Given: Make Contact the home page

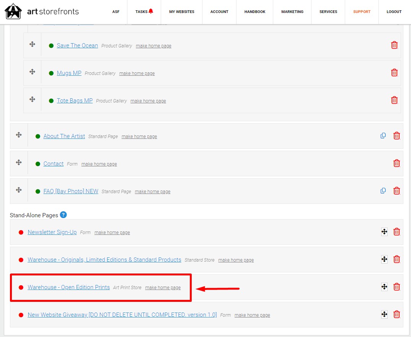Looking at the screenshot, I should 99,164.
